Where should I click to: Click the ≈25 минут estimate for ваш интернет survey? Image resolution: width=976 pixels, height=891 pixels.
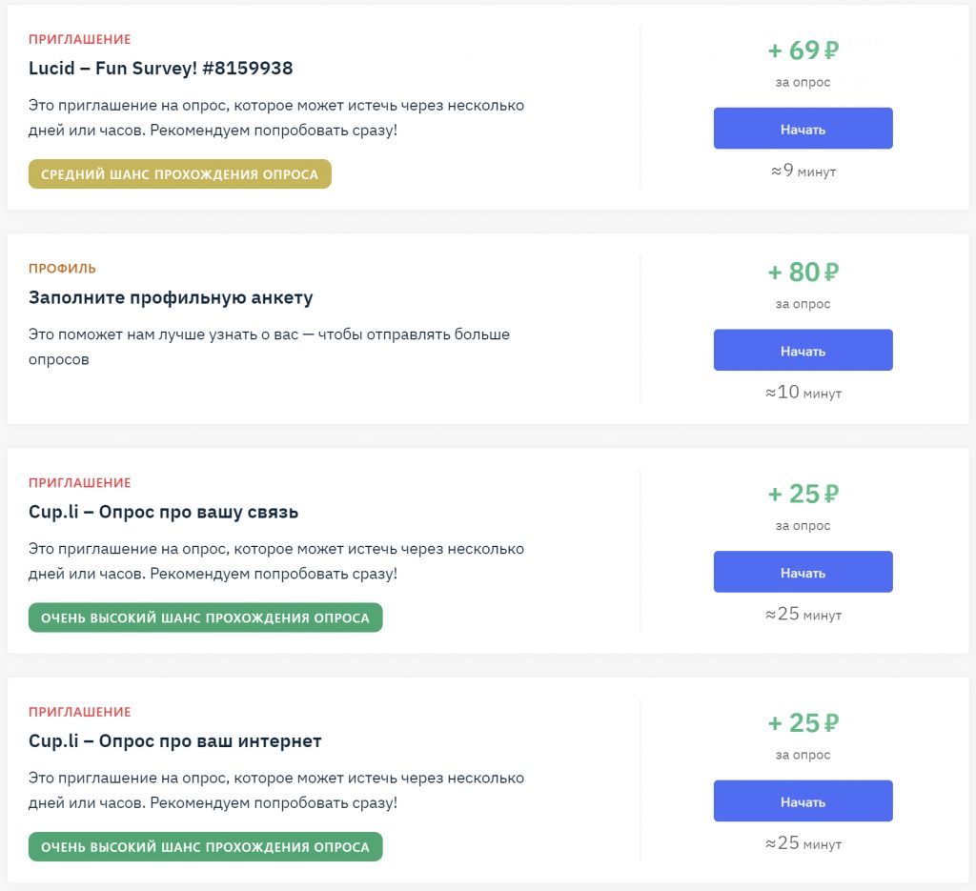pyautogui.click(x=803, y=843)
